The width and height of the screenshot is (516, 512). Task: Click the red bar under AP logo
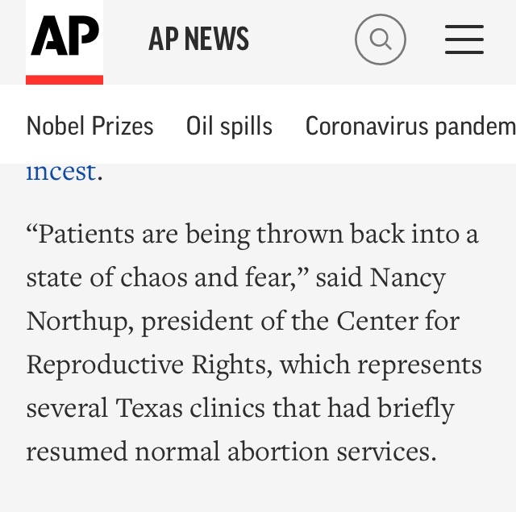coord(64,80)
